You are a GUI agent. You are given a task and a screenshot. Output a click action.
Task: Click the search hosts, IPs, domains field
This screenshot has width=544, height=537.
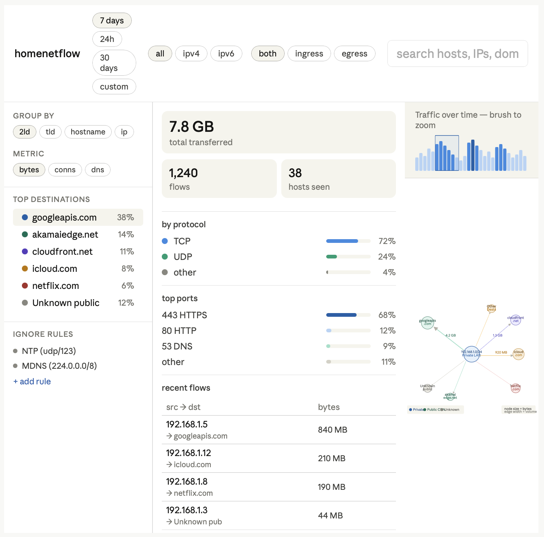[457, 53]
